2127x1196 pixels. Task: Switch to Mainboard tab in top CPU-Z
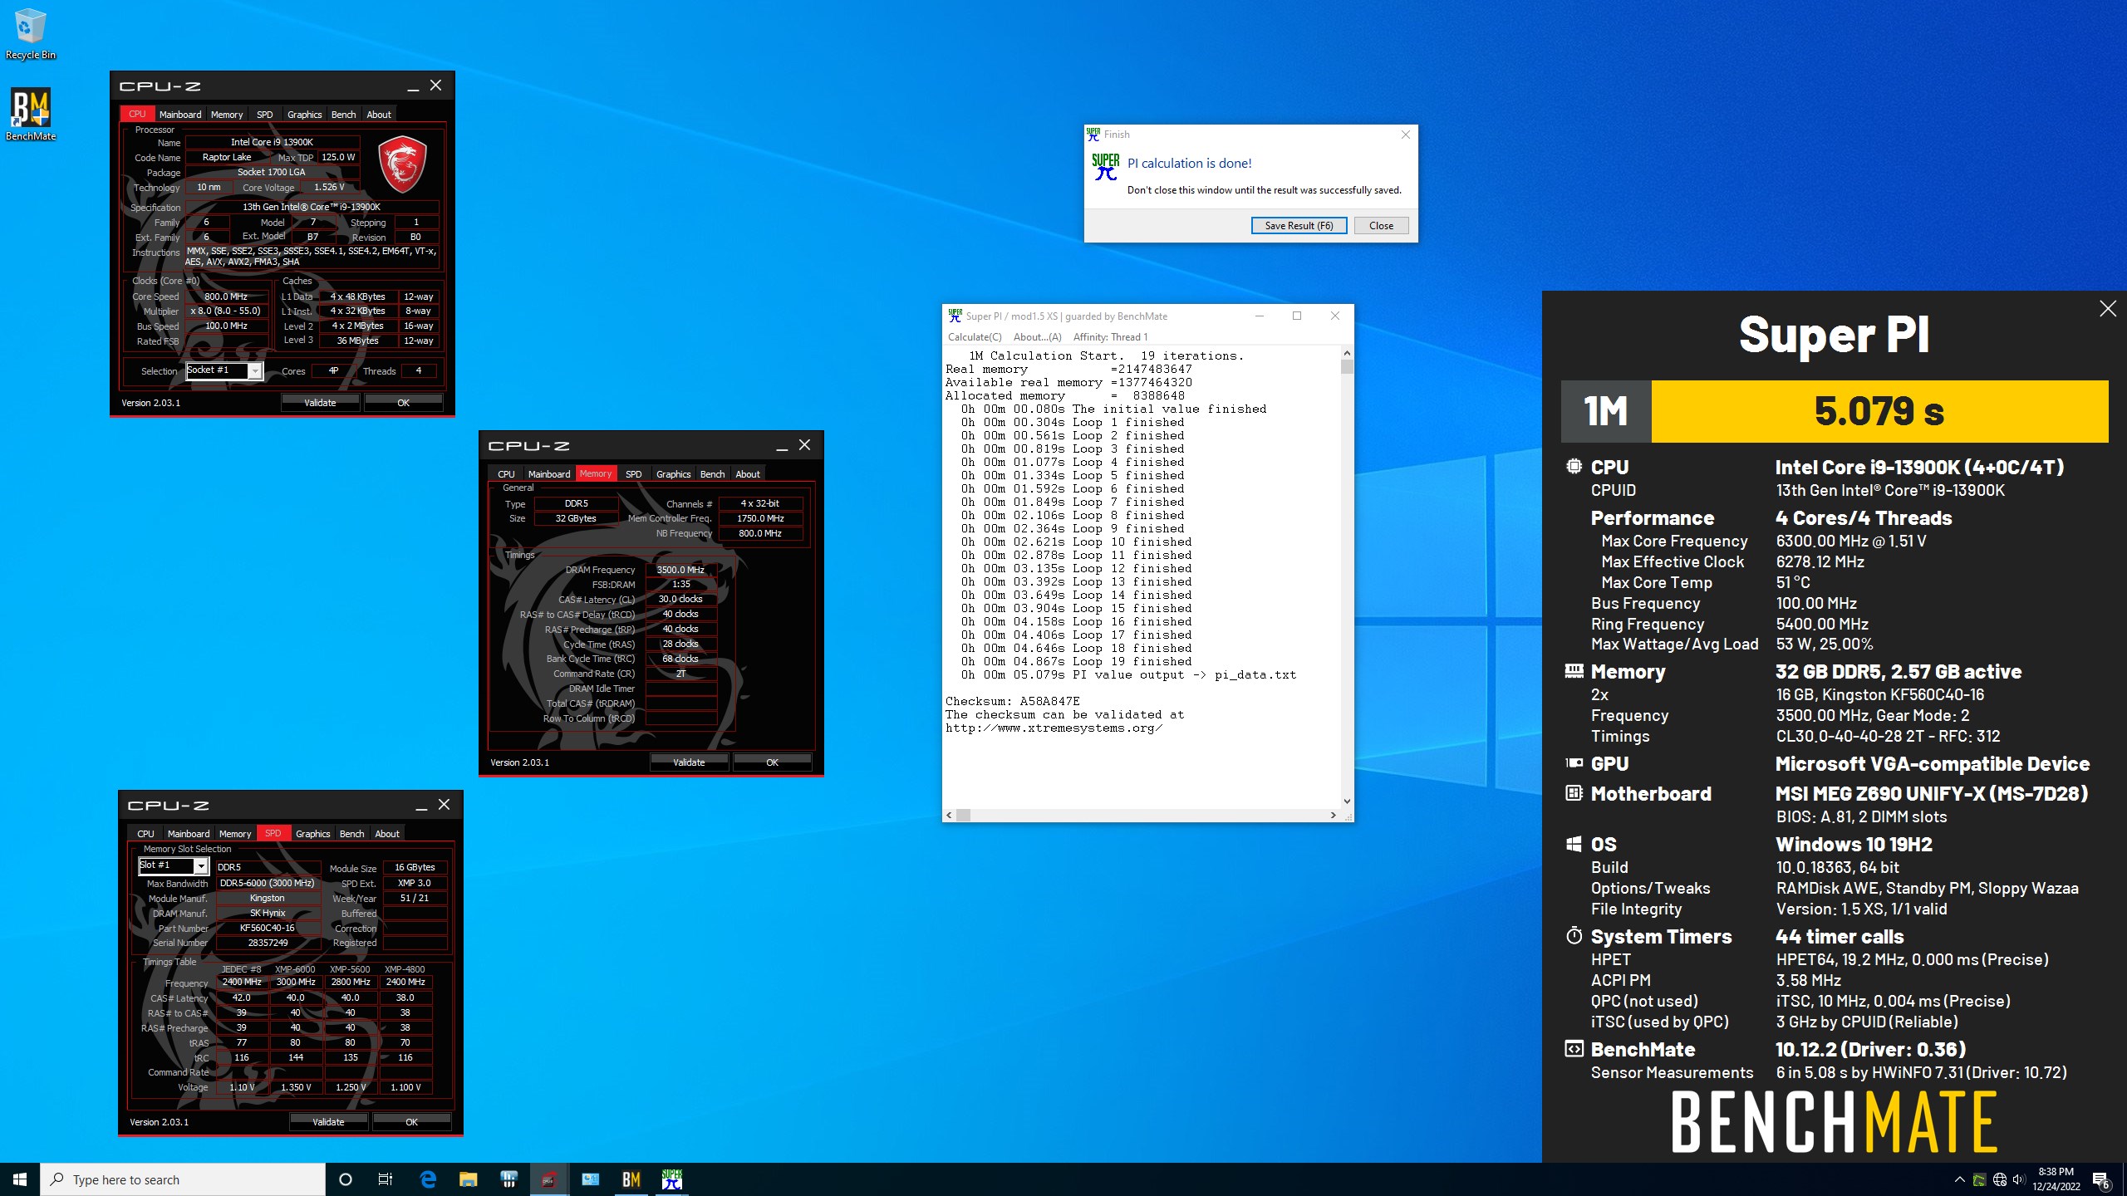pyautogui.click(x=180, y=115)
